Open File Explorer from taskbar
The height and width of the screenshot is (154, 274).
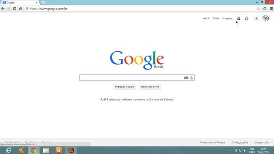pyautogui.click(x=46, y=150)
